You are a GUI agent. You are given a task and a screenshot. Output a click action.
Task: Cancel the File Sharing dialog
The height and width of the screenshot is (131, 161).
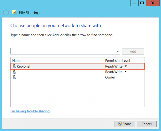point(147,124)
